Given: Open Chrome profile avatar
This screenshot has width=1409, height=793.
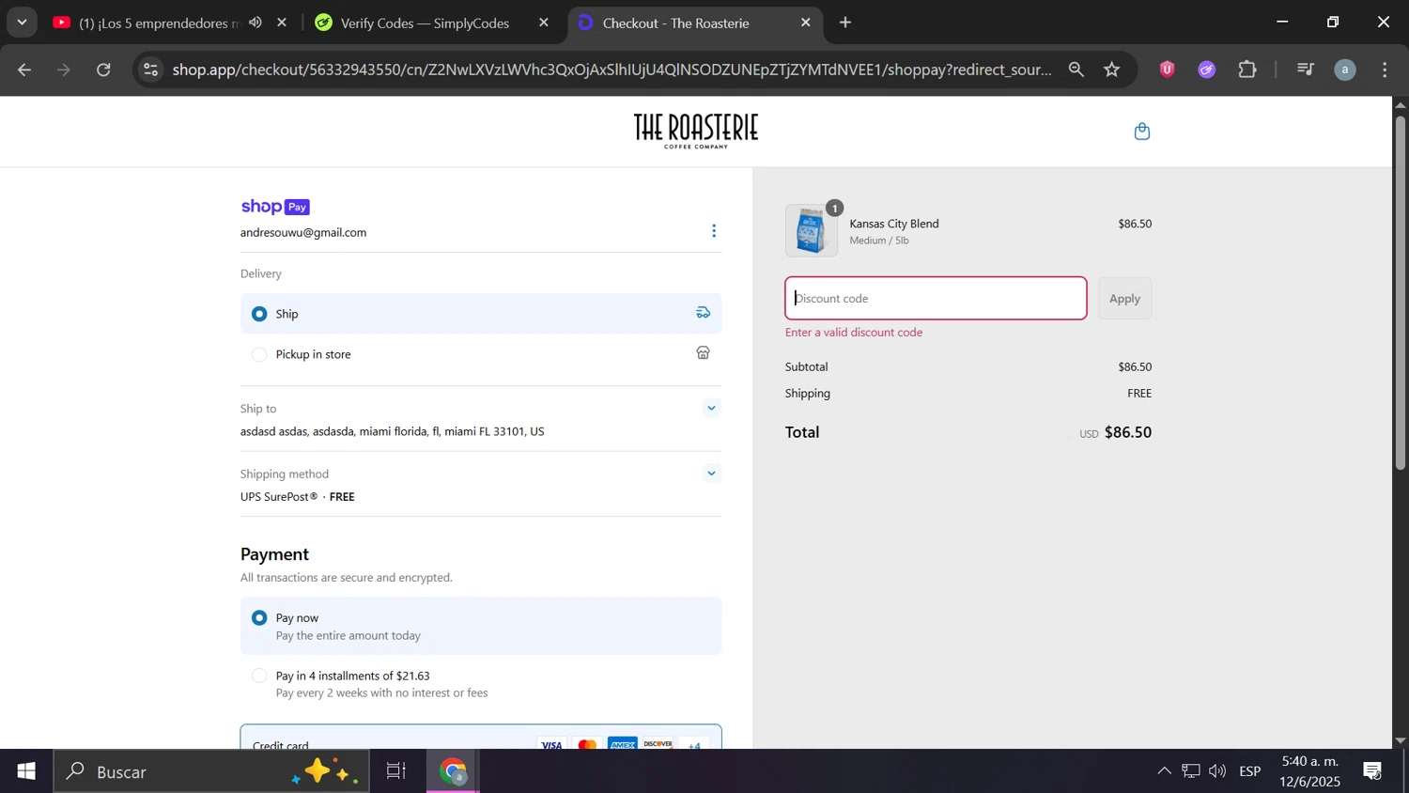Looking at the screenshot, I should 1345,70.
